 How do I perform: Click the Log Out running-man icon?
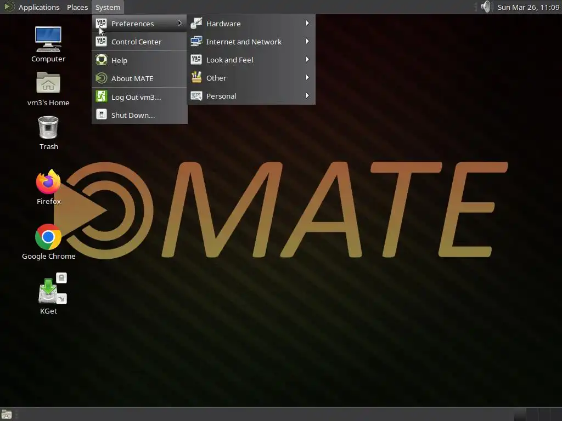click(x=102, y=96)
